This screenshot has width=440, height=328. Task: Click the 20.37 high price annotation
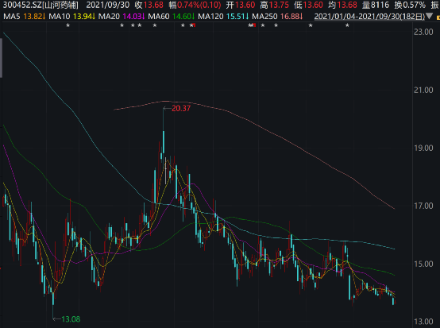point(181,108)
